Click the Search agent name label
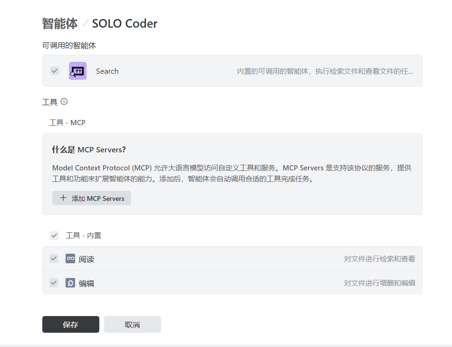Image resolution: width=452 pixels, height=347 pixels. click(107, 71)
